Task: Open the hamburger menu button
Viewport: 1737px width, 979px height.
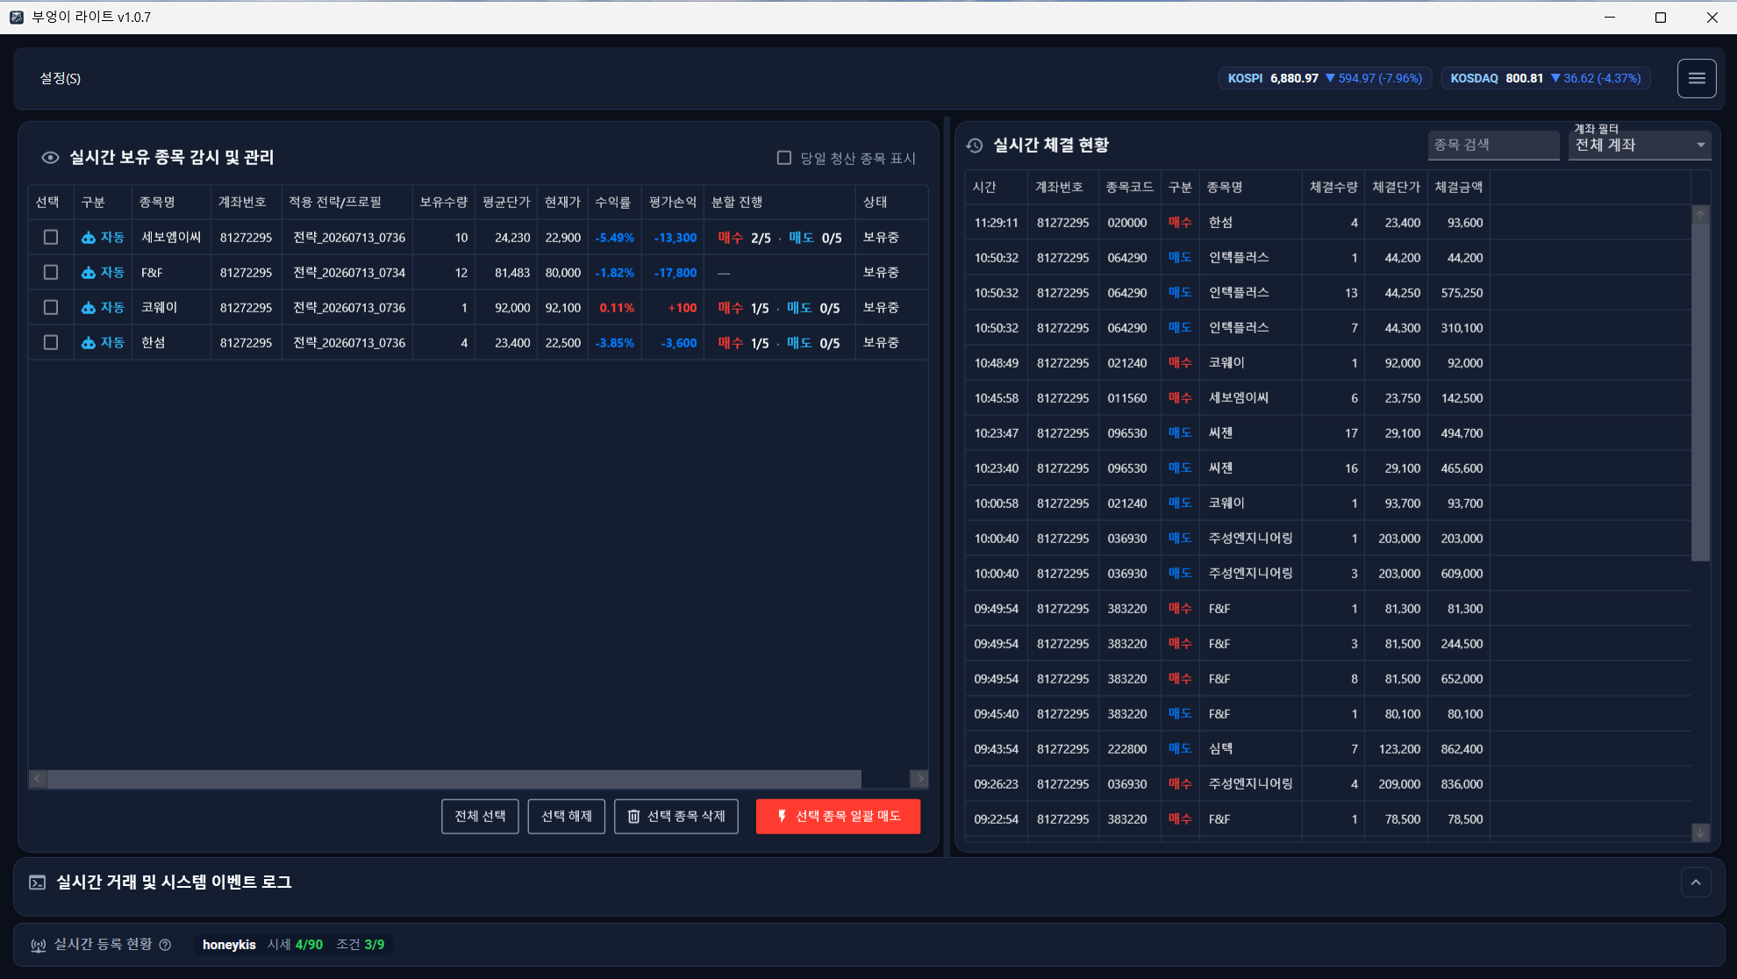Action: click(1697, 78)
